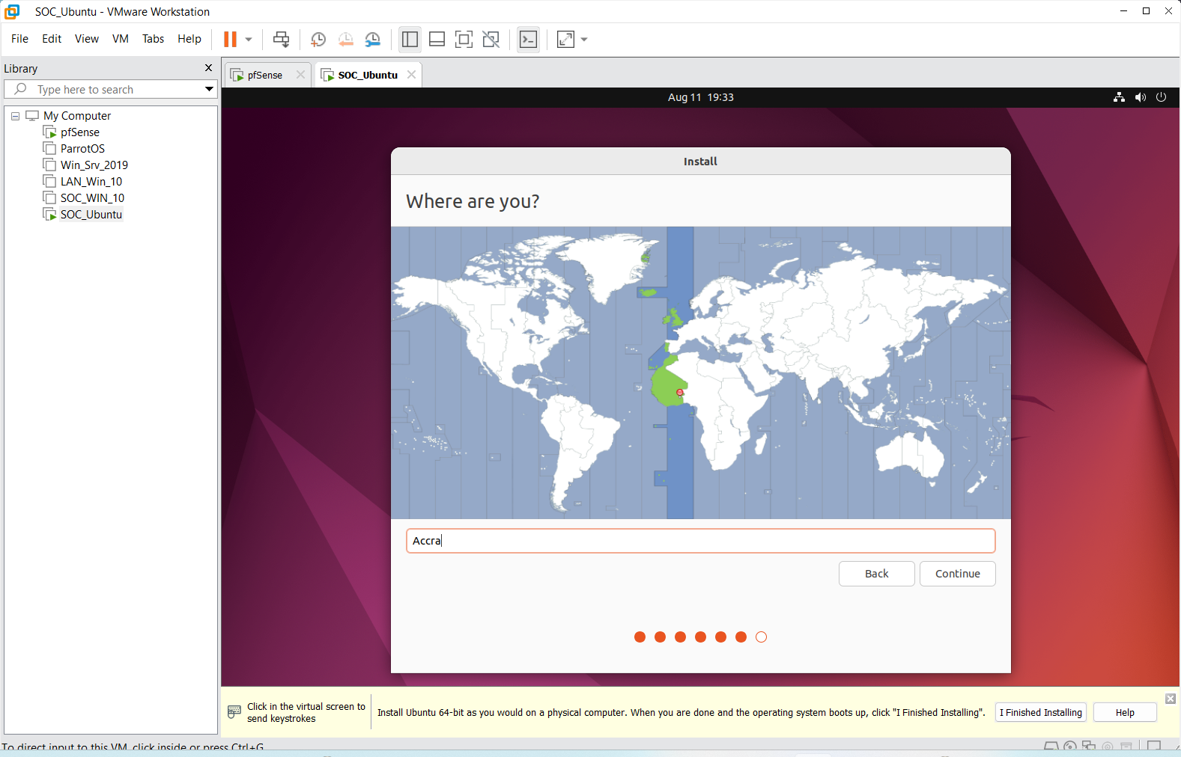Click the stretch guest display icon
The height and width of the screenshot is (757, 1181).
point(566,39)
